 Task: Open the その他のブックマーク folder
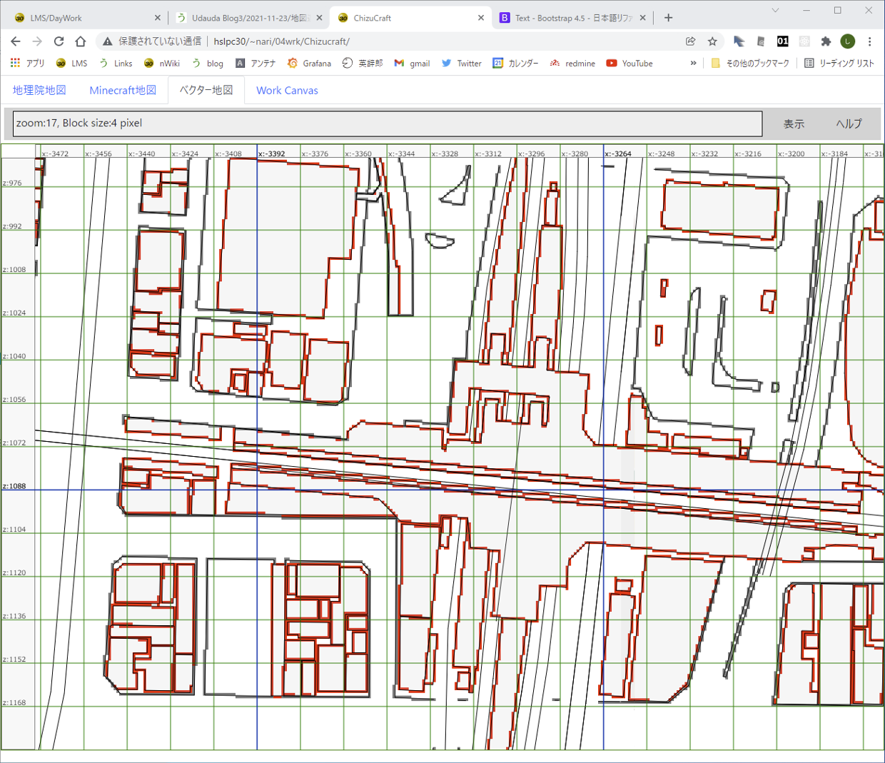(750, 64)
